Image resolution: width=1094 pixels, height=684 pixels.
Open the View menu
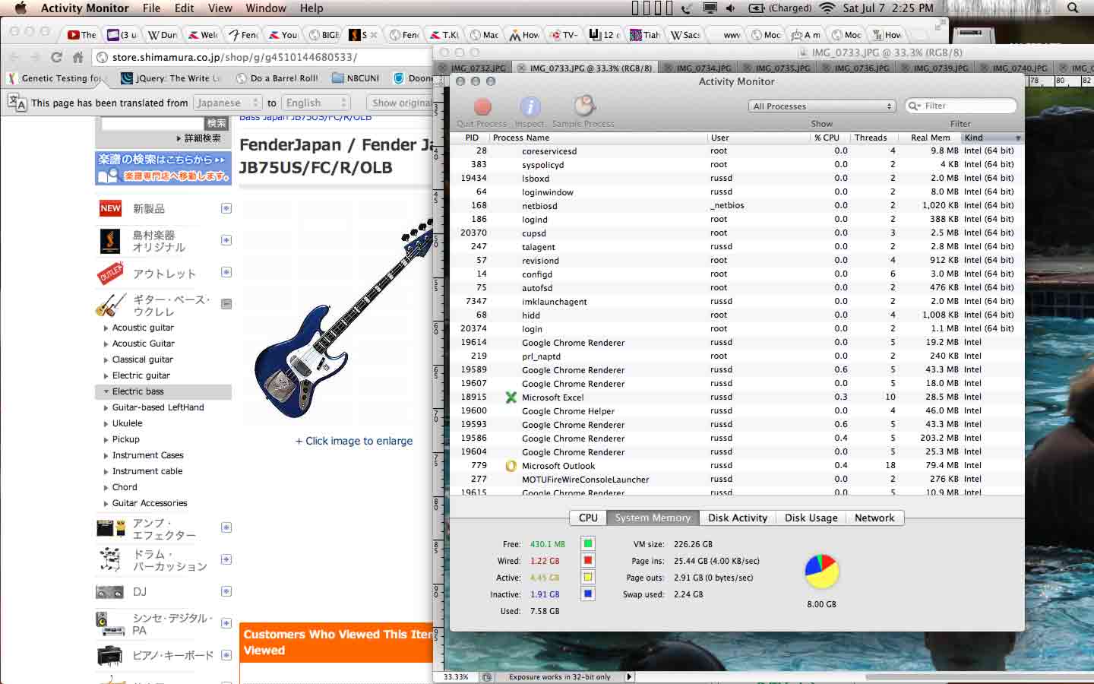tap(220, 8)
